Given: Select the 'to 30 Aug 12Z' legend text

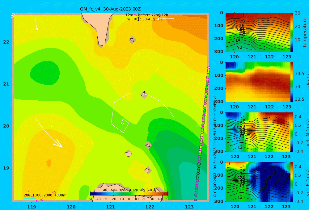Looking at the screenshot, I should pos(150,19).
